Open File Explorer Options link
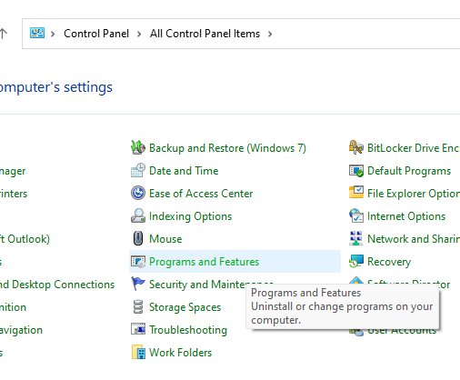460x380 pixels. (414, 194)
